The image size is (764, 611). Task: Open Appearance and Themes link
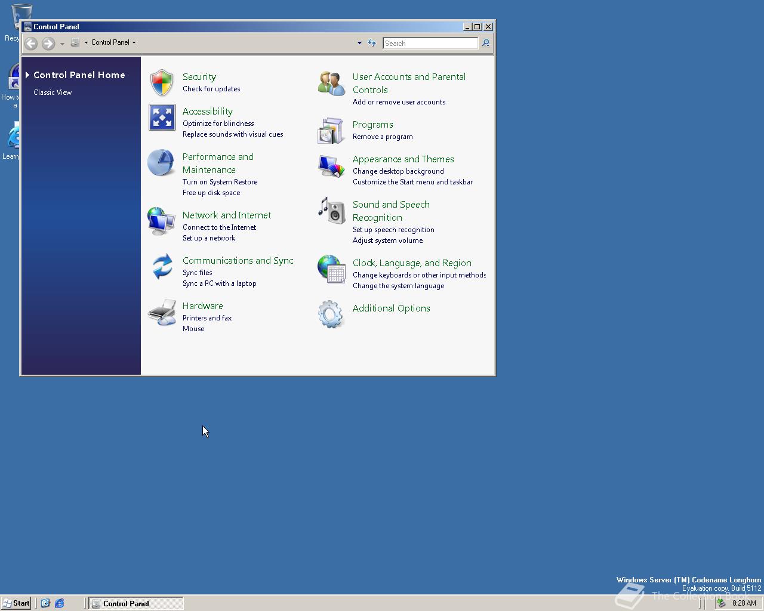403,159
